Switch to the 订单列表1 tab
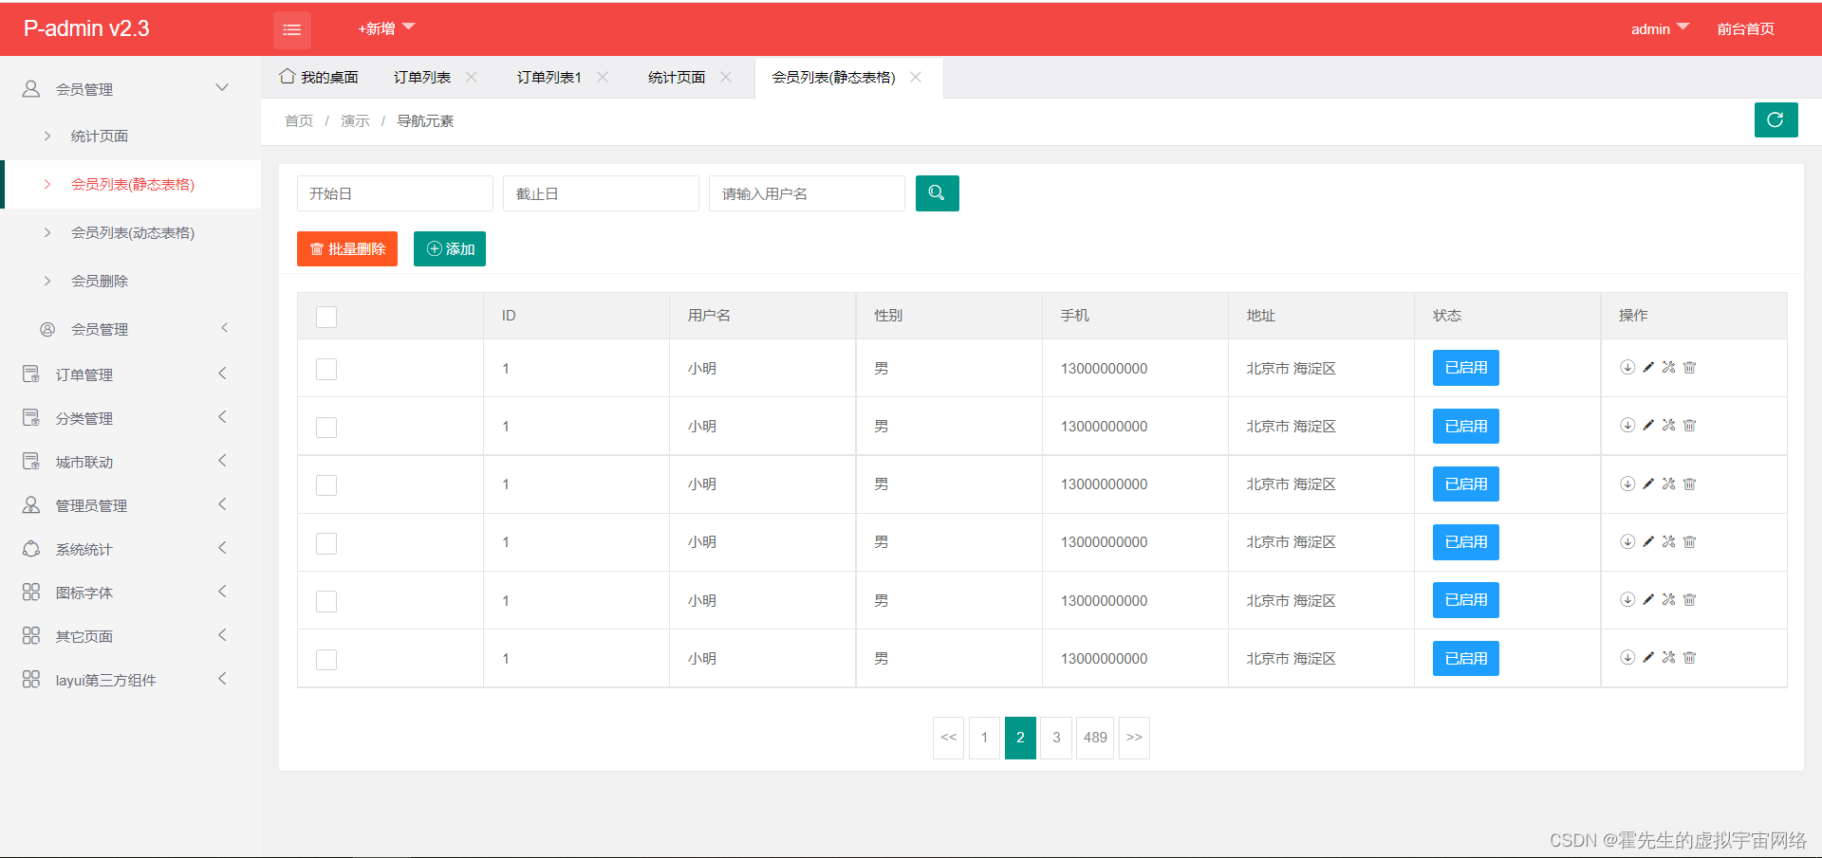The height and width of the screenshot is (858, 1822). coord(548,77)
